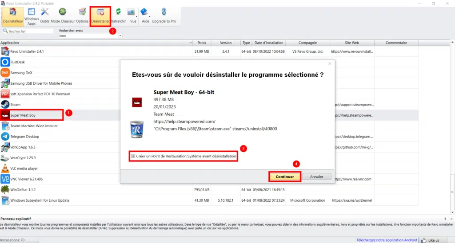Viewport: 455px width, 243px height.
Task: Select the VdhCoApp 1.6.3 icon
Action: [5, 147]
